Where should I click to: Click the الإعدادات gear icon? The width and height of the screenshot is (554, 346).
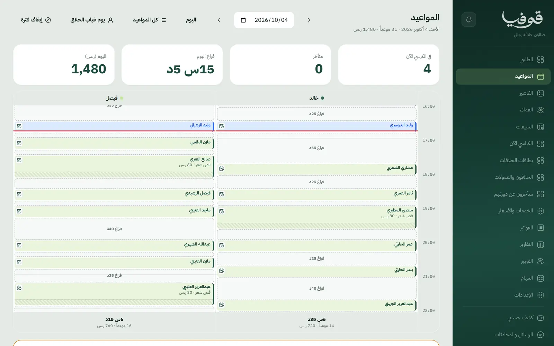[540, 295]
